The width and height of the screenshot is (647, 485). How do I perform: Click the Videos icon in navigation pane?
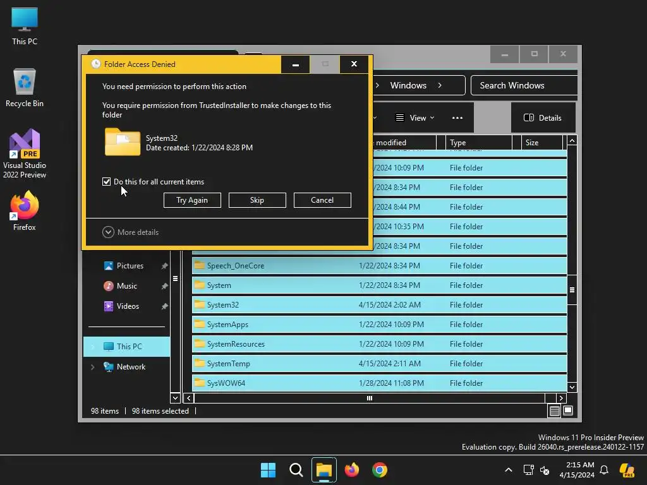[109, 306]
